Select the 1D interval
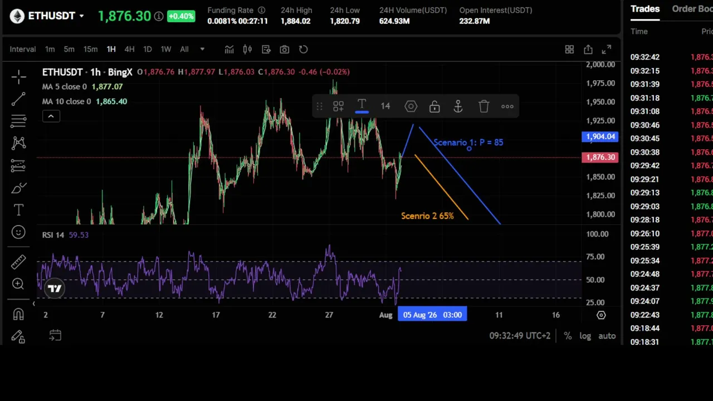Screen dimensions: 713x401 pos(148,49)
